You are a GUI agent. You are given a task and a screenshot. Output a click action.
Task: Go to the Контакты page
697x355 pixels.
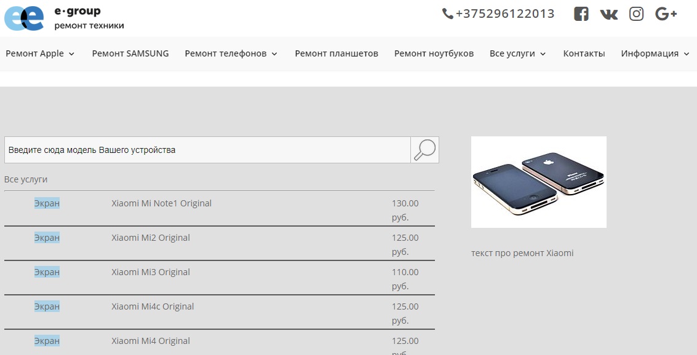click(584, 53)
